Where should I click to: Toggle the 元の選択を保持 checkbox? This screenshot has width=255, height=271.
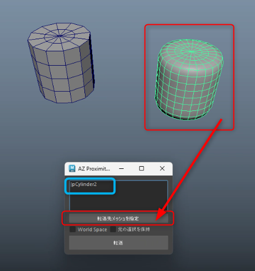pyautogui.click(x=113, y=229)
